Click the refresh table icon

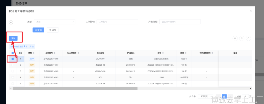tap(235, 38)
